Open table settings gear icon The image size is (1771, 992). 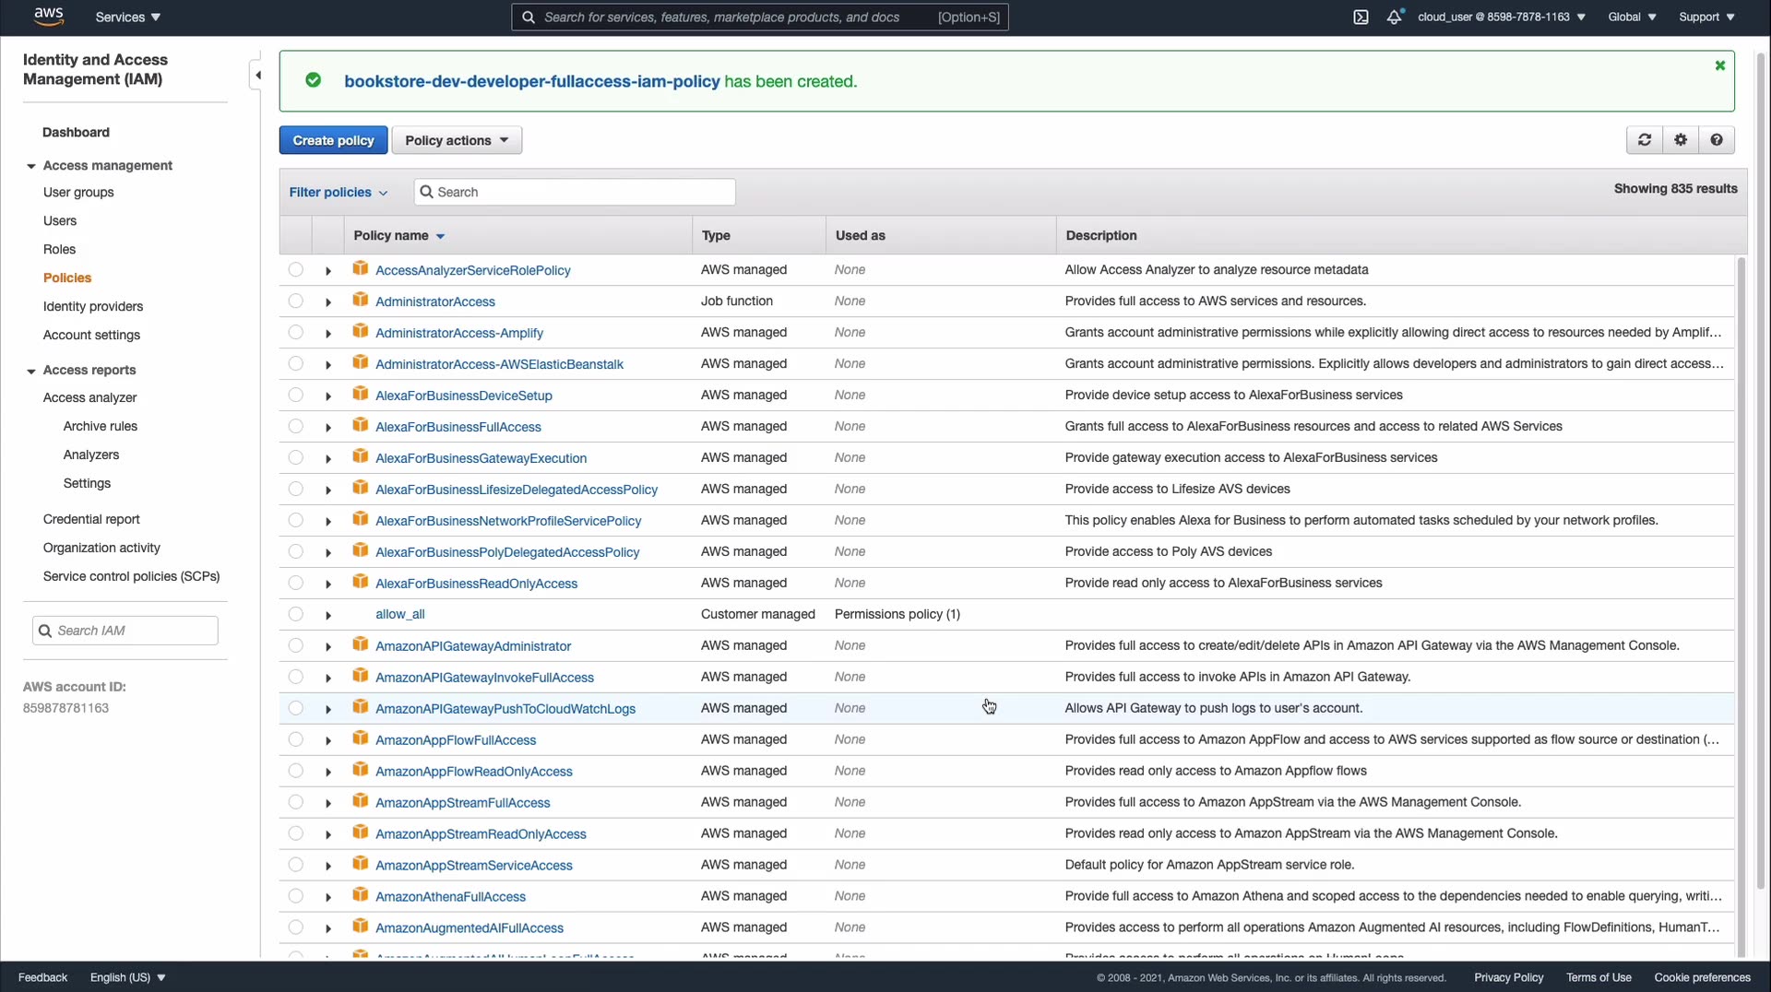[x=1681, y=140]
